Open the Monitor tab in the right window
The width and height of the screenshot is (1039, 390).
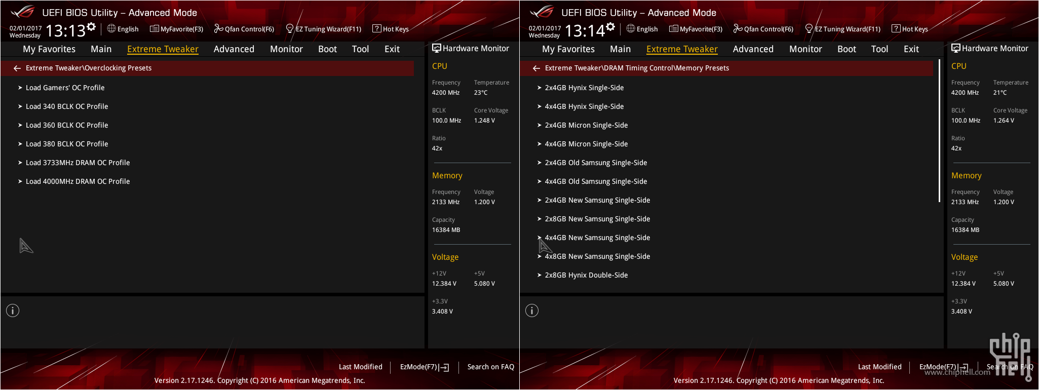tap(805, 49)
